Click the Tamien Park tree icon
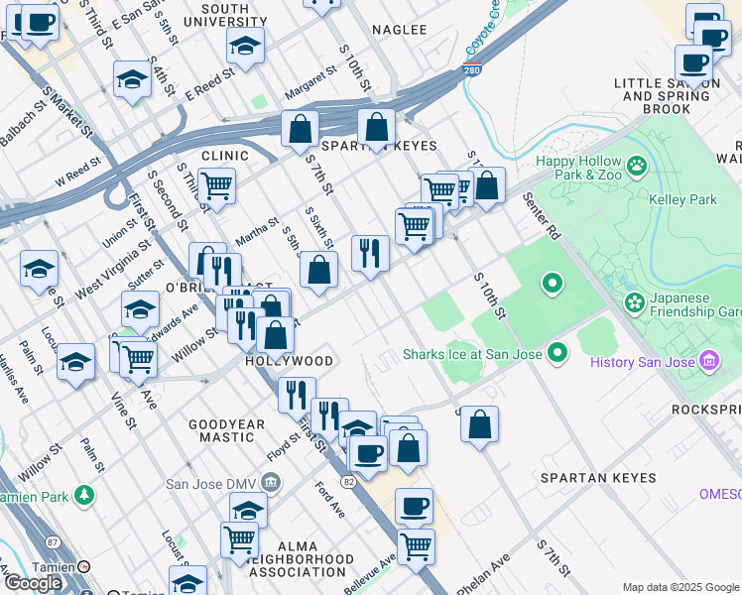742x595 pixels. 85,493
